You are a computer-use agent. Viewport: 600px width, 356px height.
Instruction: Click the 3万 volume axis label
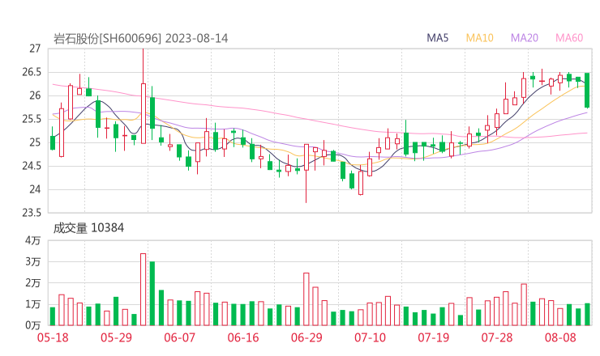(33, 261)
